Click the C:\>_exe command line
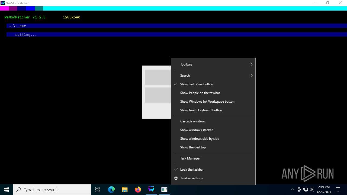Screen dimensions: 347x195 tap(177, 26)
